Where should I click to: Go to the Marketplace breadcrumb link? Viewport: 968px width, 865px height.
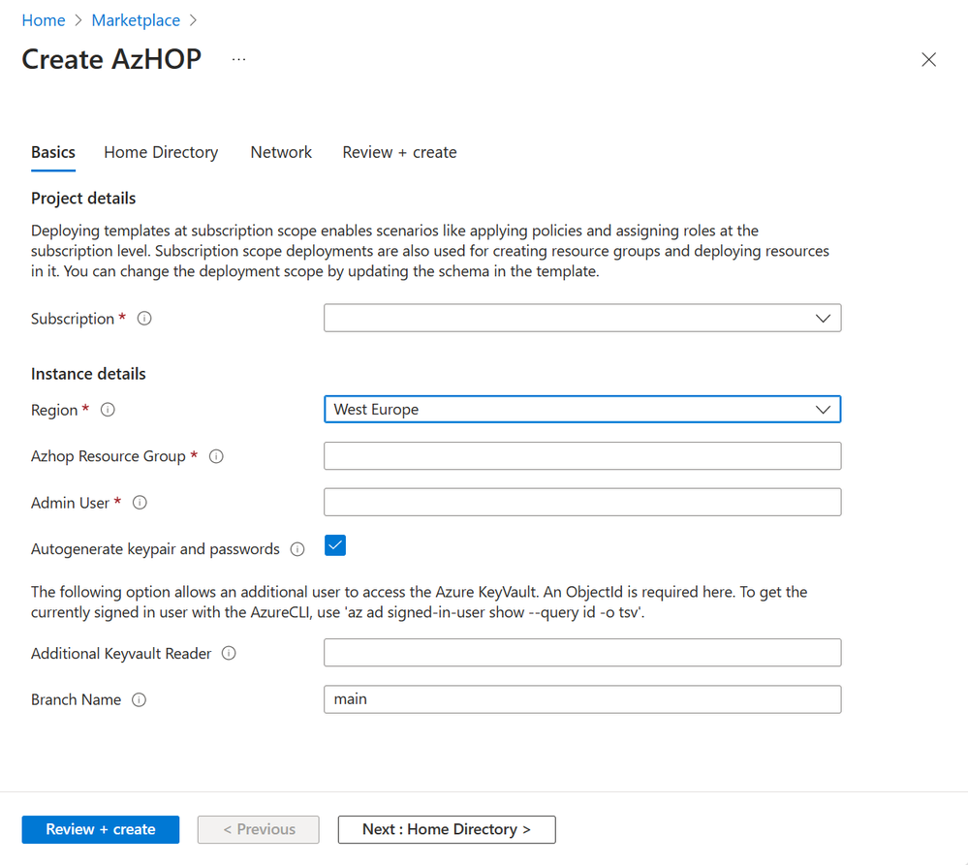(x=136, y=20)
